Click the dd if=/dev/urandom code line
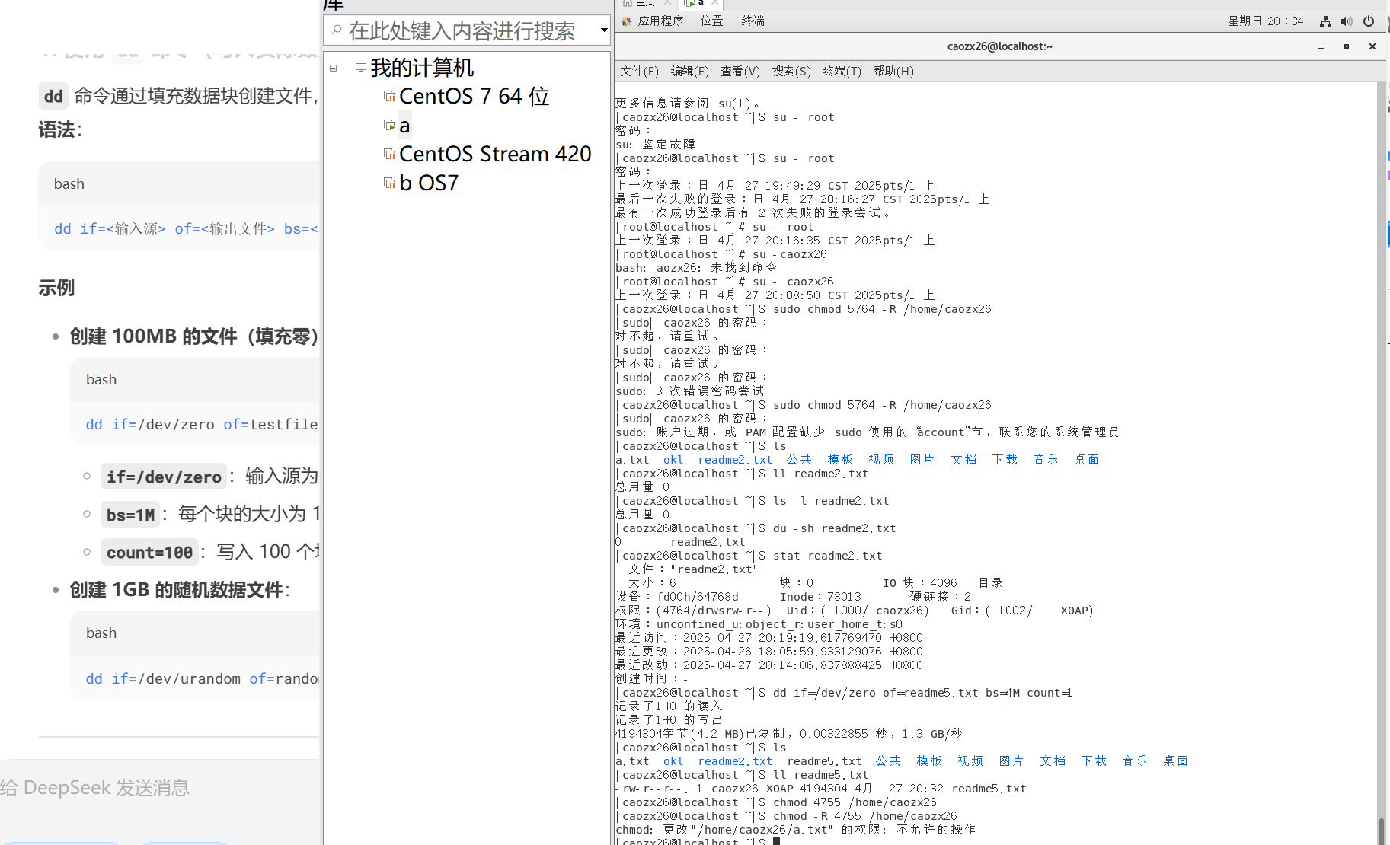This screenshot has height=845, width=1390. click(x=203, y=678)
